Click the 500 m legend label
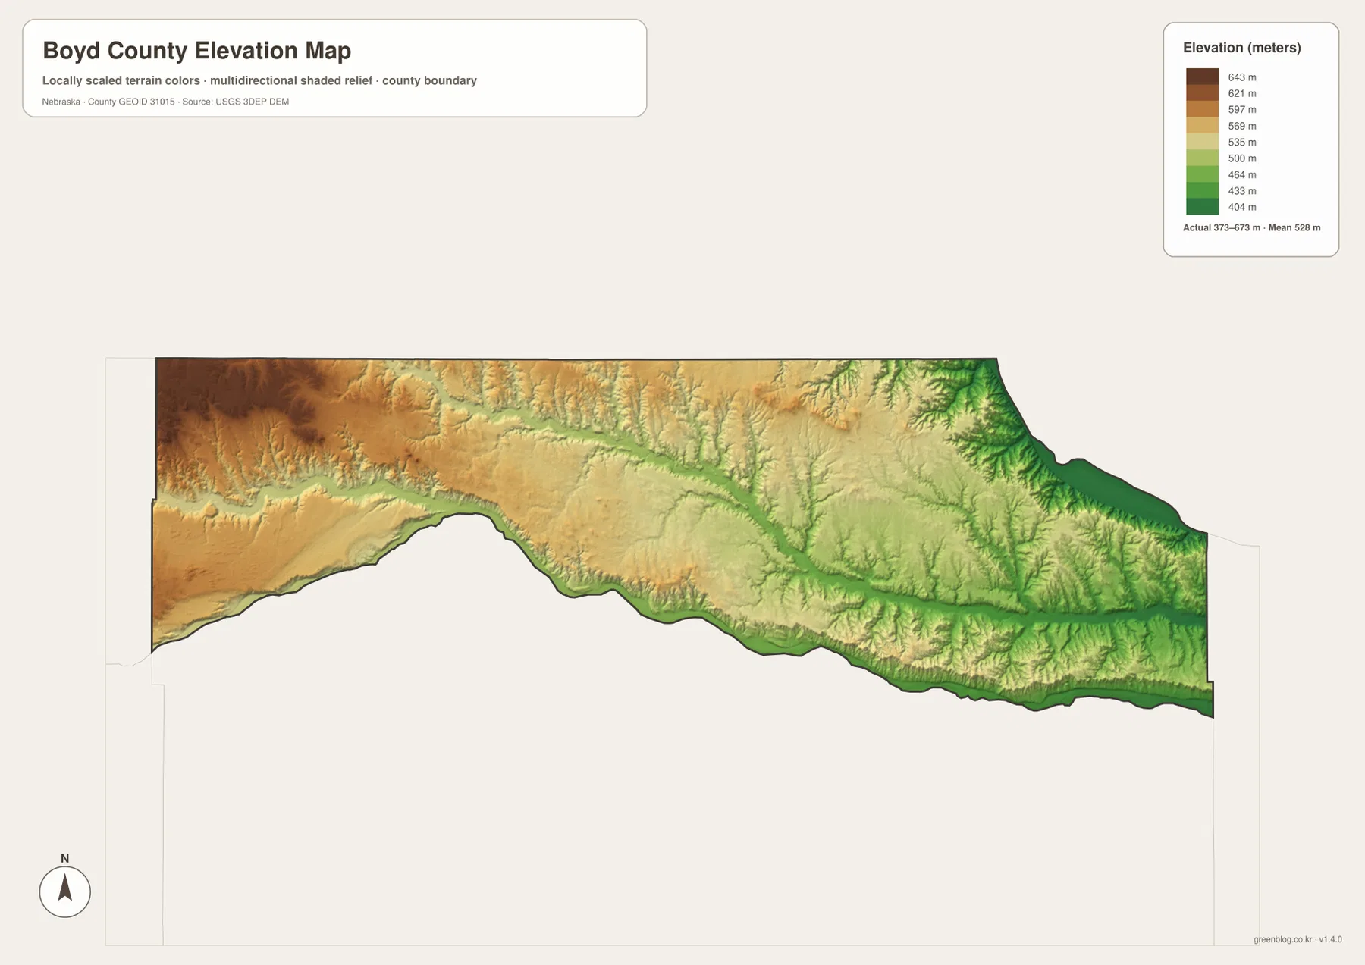Image resolution: width=1365 pixels, height=965 pixels. pos(1242,158)
